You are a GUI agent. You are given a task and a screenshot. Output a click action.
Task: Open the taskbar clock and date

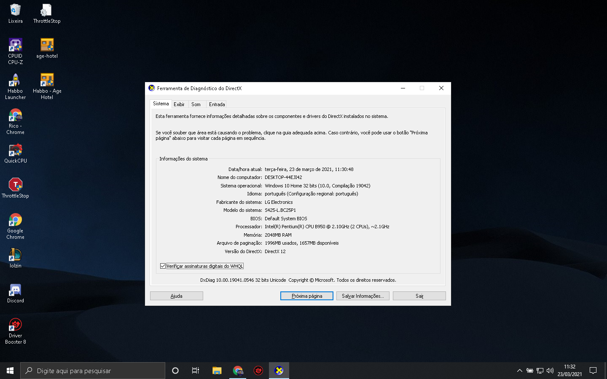click(x=569, y=371)
